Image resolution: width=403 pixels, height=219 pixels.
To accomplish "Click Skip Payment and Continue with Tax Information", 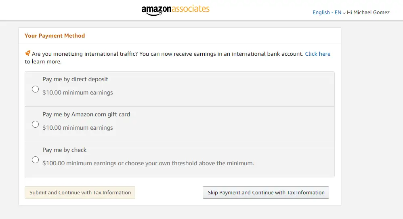I will click(266, 192).
